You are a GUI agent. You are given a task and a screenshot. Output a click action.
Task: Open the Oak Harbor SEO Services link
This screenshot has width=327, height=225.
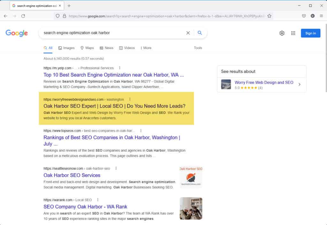click(72, 175)
